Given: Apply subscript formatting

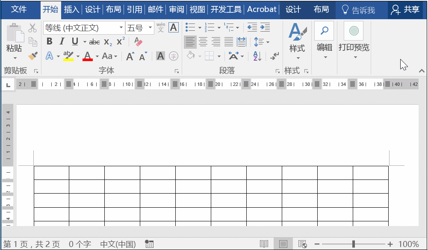Looking at the screenshot, I should (107, 42).
